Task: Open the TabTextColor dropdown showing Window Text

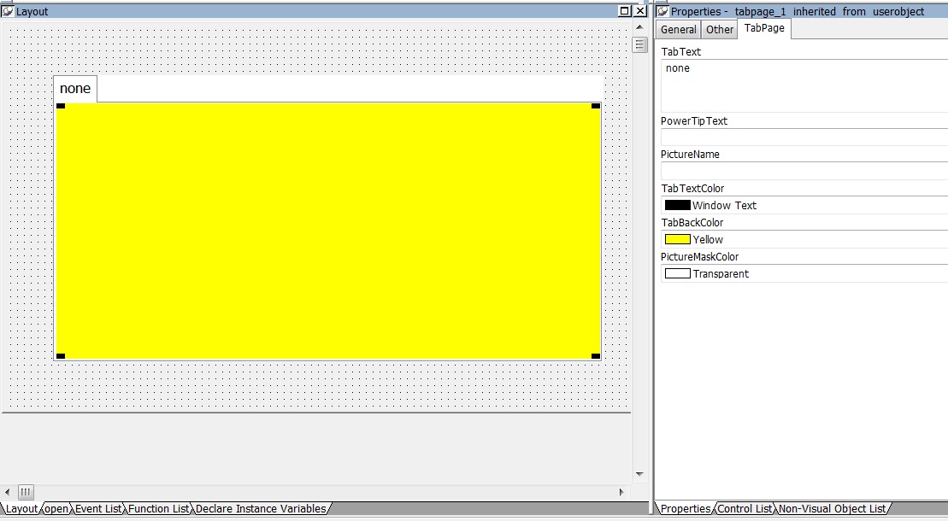Action: (x=804, y=205)
